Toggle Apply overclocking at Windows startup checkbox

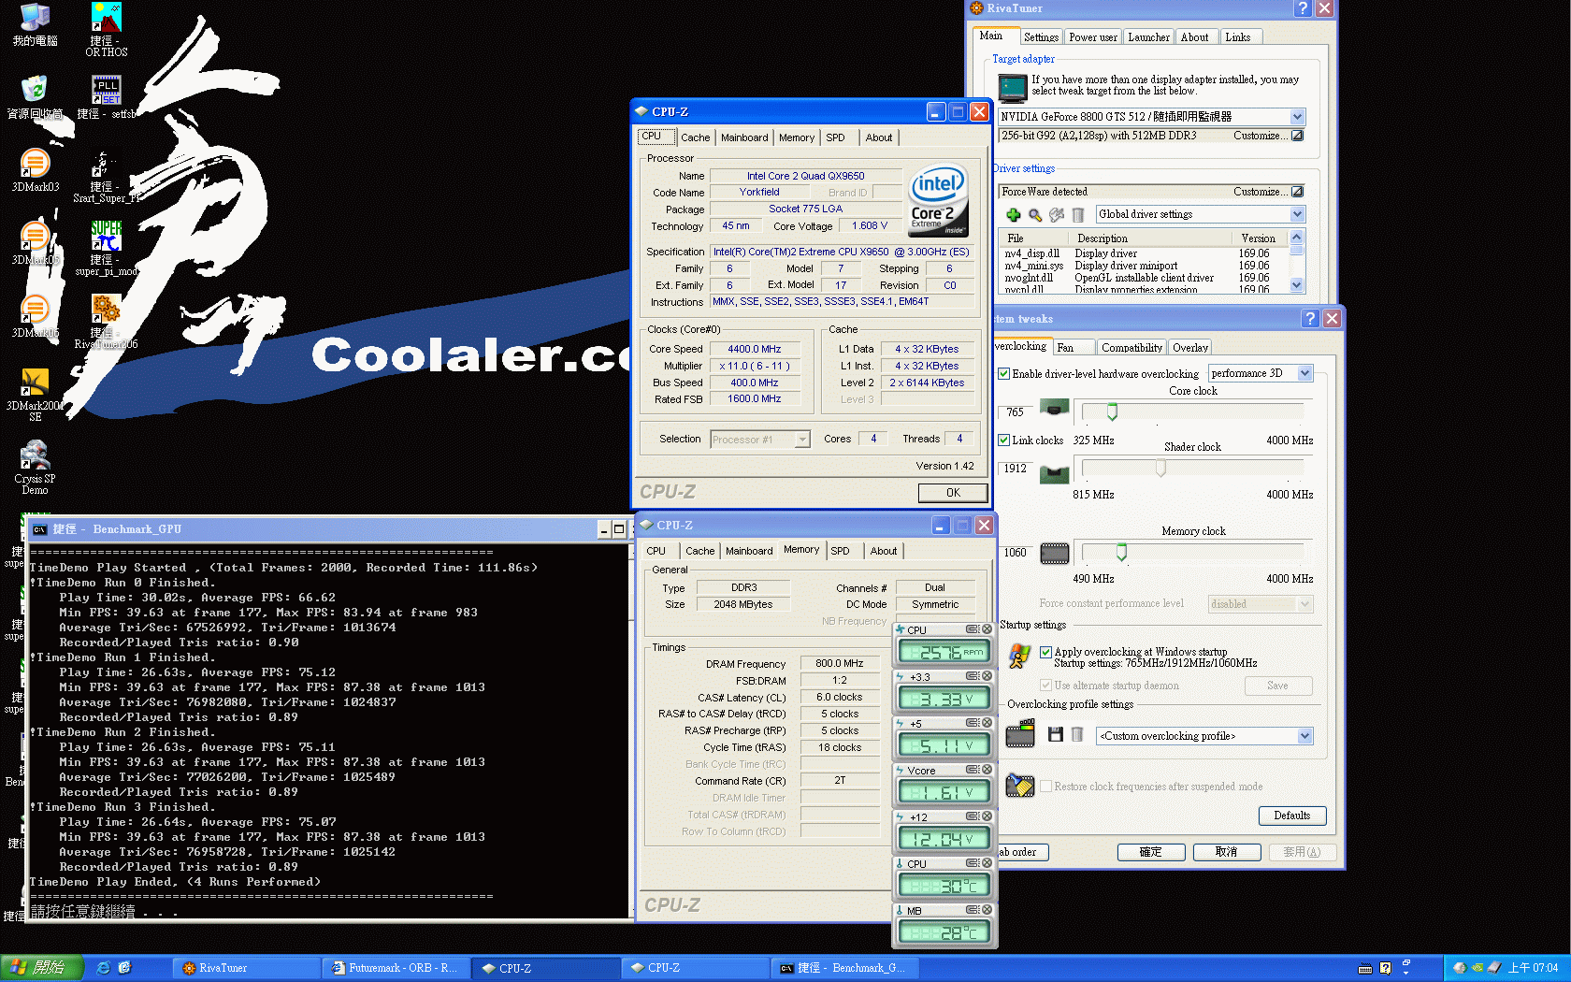coord(1046,652)
